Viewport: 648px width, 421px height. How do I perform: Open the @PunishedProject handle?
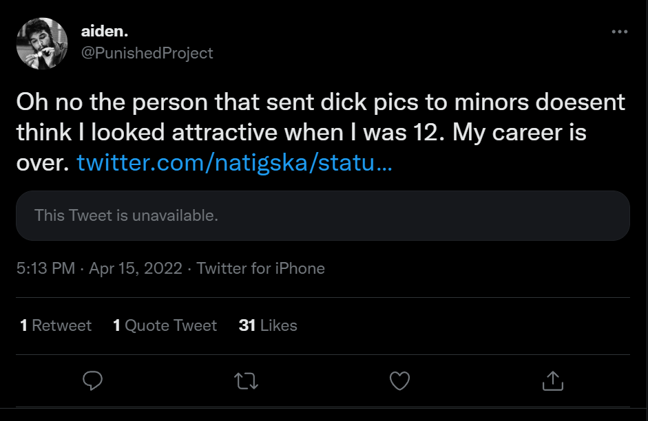click(147, 53)
